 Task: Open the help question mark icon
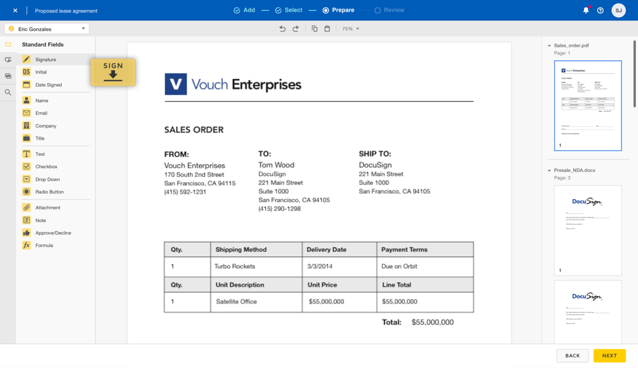click(x=601, y=11)
